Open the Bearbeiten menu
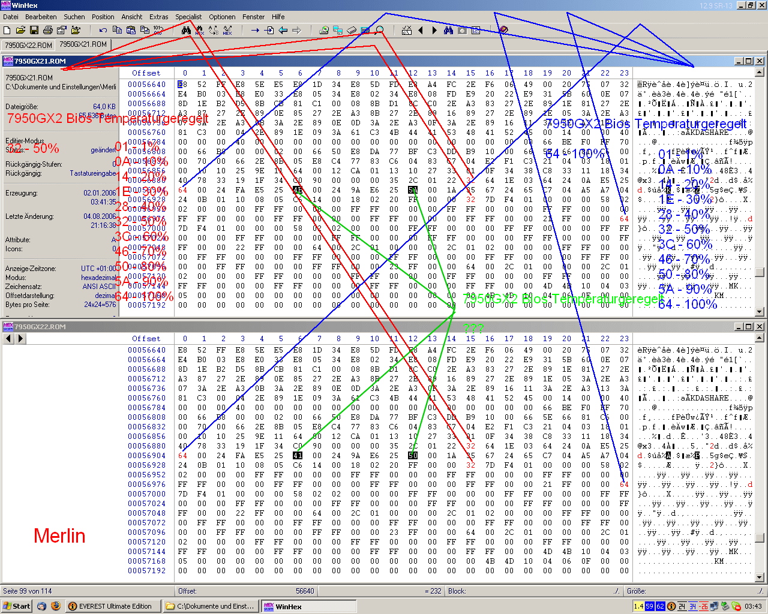 click(41, 17)
